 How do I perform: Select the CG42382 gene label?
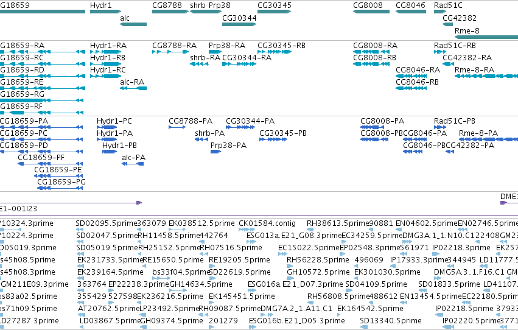click(x=460, y=18)
